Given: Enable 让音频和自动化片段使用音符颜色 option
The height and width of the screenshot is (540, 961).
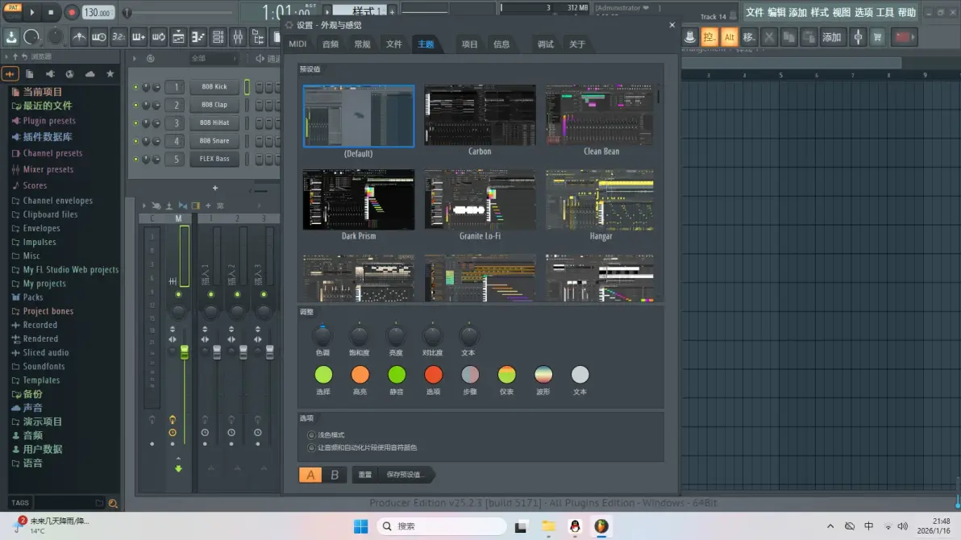Looking at the screenshot, I should pyautogui.click(x=311, y=447).
